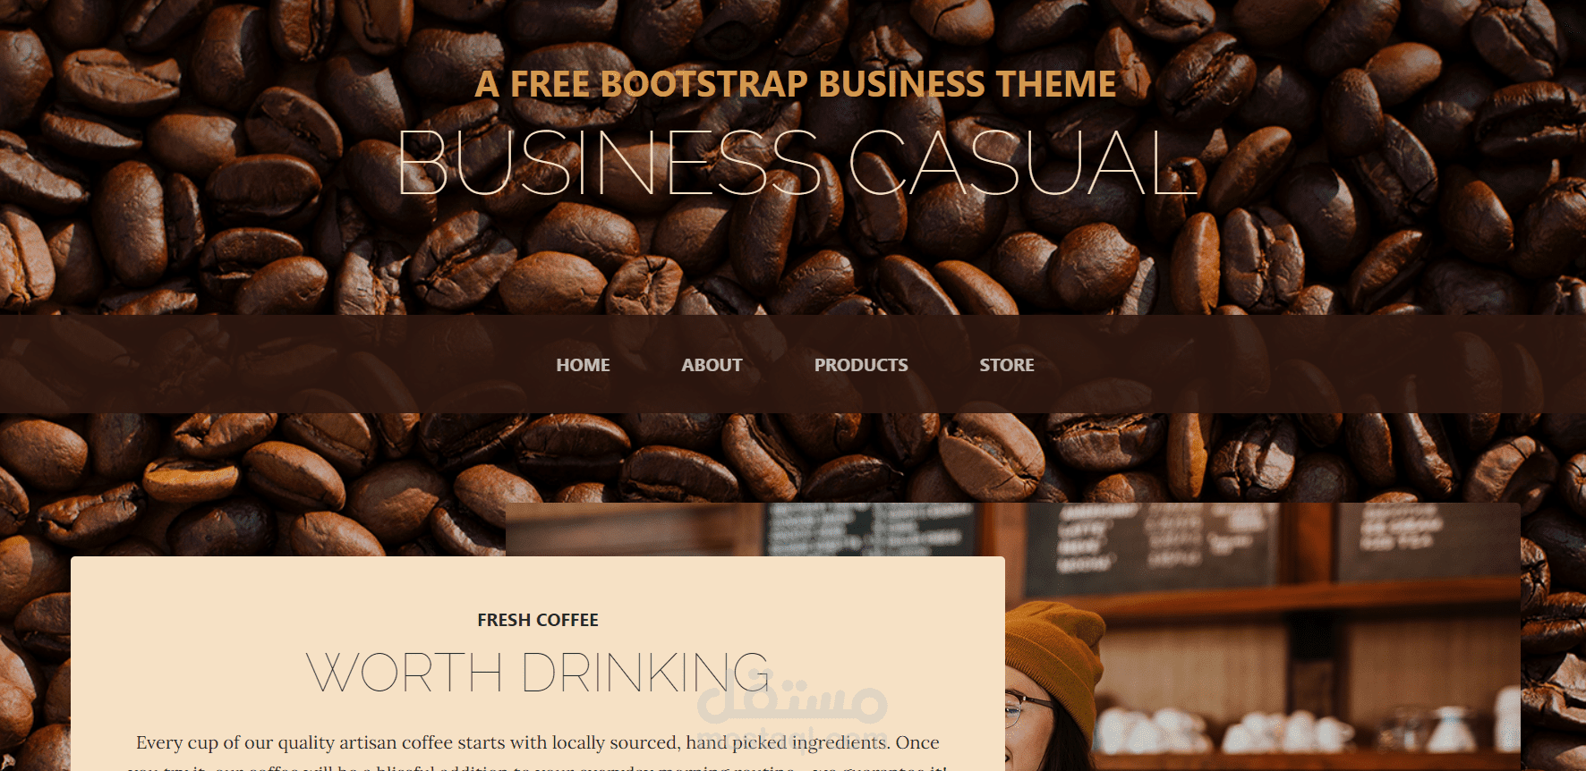Viewport: 1586px width, 771px height.
Task: Open the STORE navigation link
Action: (x=1007, y=365)
